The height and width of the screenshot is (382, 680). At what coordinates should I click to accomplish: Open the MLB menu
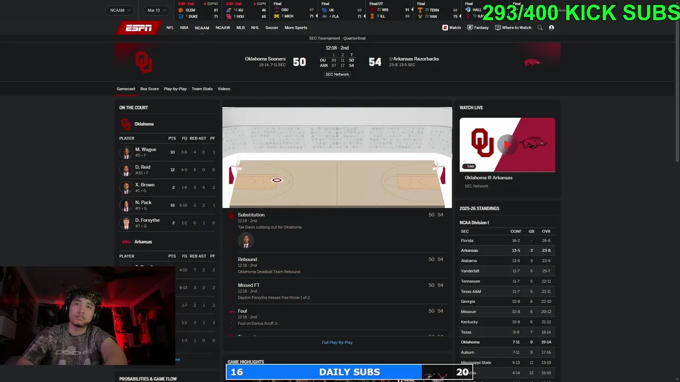[241, 28]
